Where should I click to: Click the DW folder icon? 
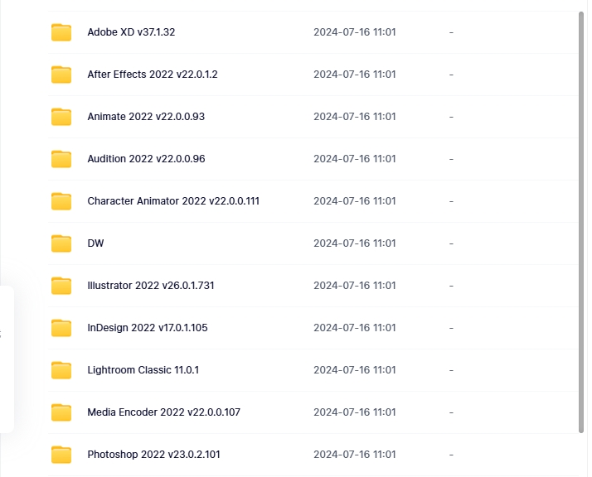pos(61,243)
